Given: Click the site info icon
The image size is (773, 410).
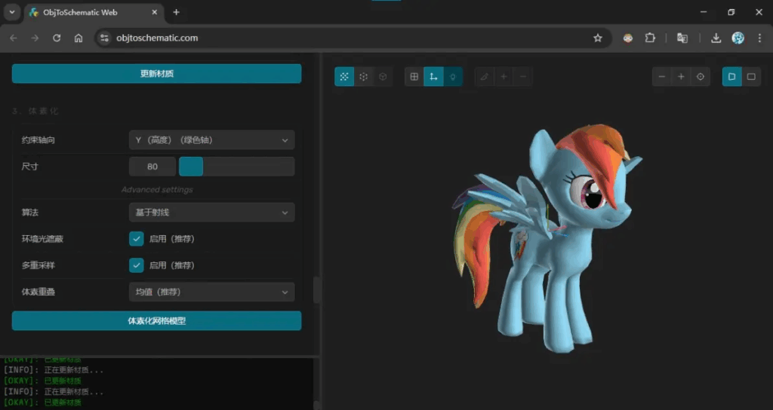Looking at the screenshot, I should [x=104, y=38].
